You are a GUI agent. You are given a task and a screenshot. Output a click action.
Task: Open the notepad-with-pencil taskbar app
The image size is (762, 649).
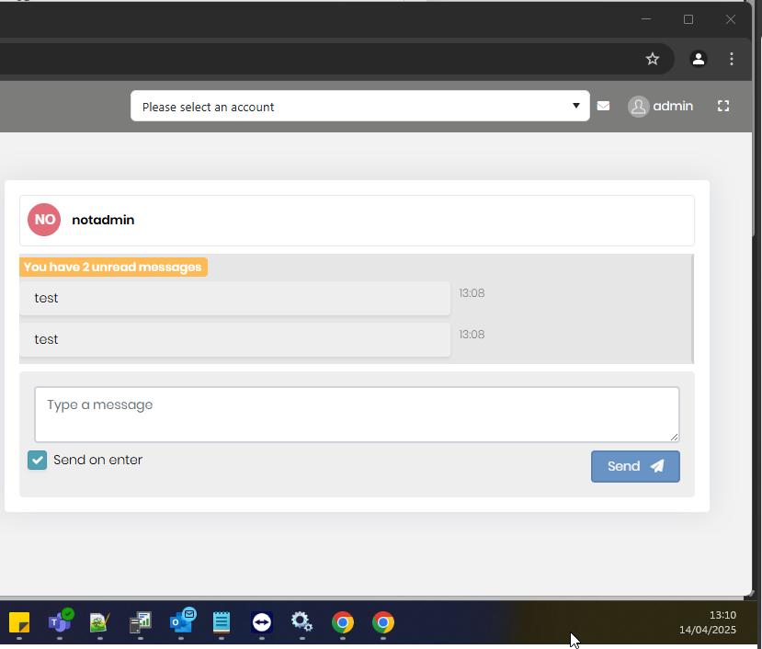pyautogui.click(x=99, y=622)
